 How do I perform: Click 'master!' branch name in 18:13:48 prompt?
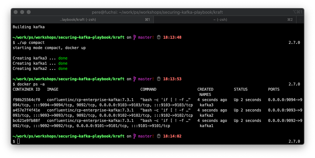tap(146, 37)
